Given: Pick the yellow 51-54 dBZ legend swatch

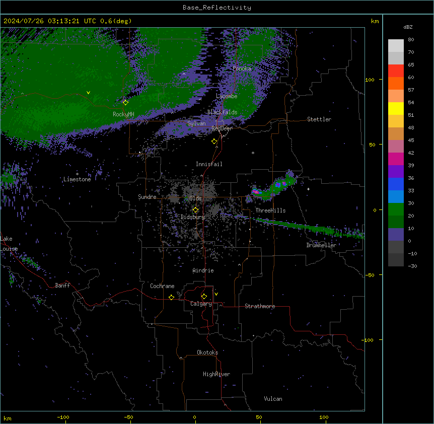Looking at the screenshot, I should coord(396,108).
